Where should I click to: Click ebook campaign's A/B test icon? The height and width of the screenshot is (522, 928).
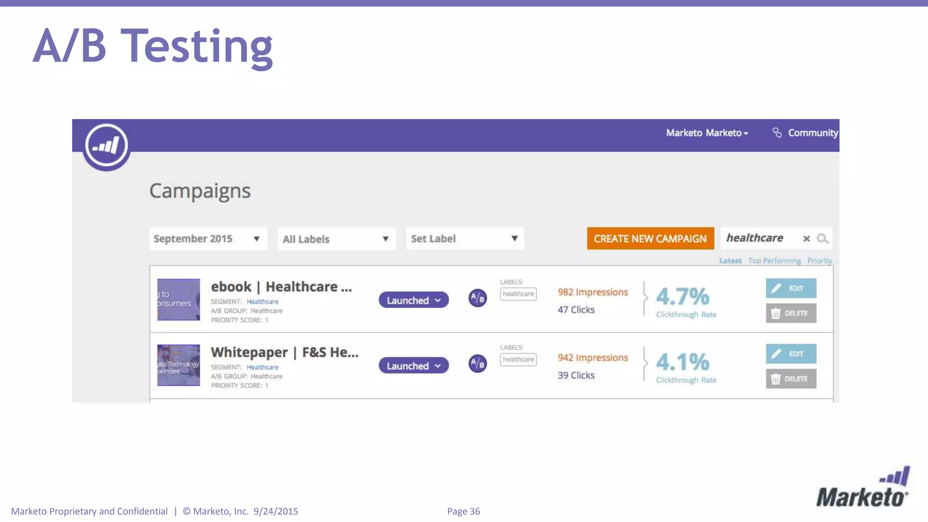tap(478, 298)
